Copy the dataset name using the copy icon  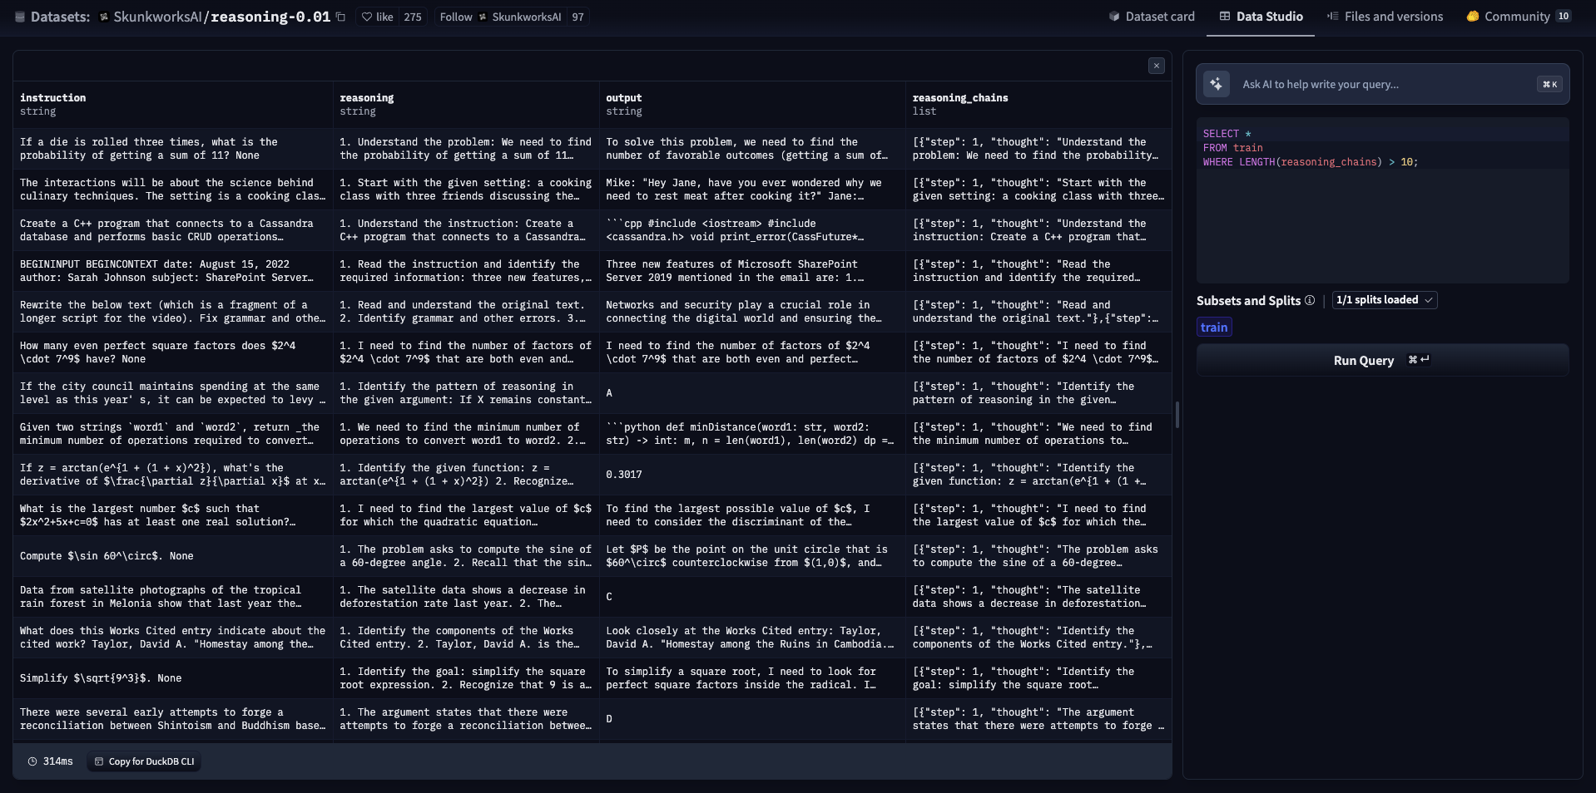click(340, 17)
